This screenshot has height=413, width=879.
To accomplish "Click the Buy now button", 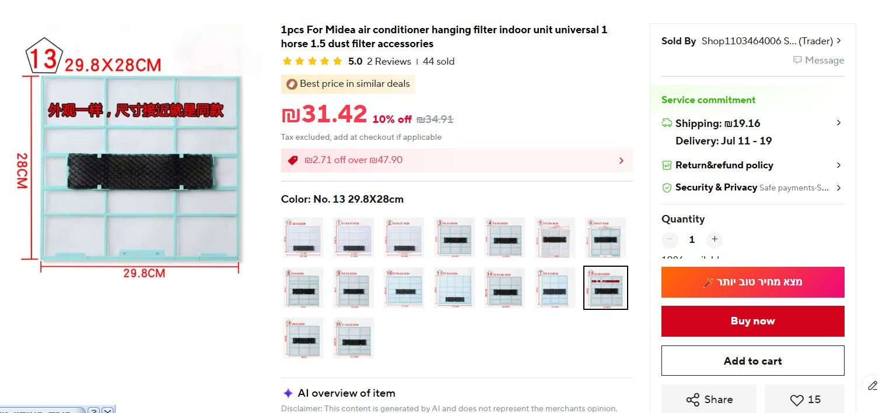I will point(752,321).
